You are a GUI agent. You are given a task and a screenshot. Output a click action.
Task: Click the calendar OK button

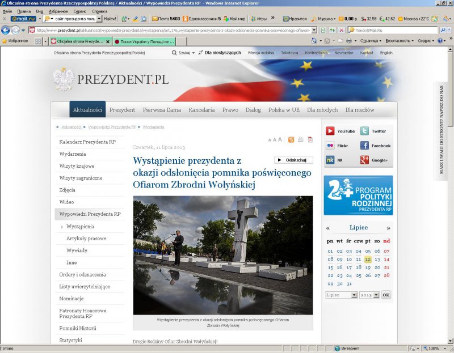click(x=386, y=295)
